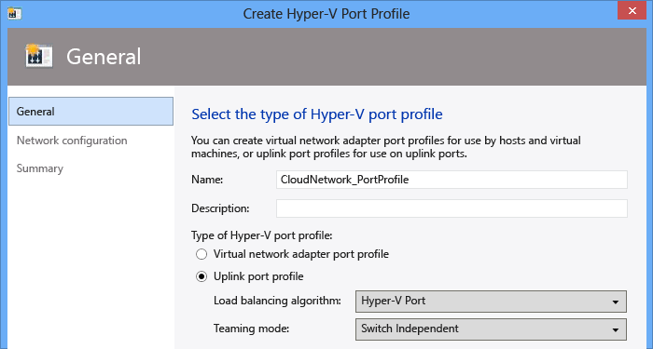Image resolution: width=653 pixels, height=349 pixels.
Task: Click the 'Select the type of Hyper-V port profile' heading
Action: (x=317, y=114)
